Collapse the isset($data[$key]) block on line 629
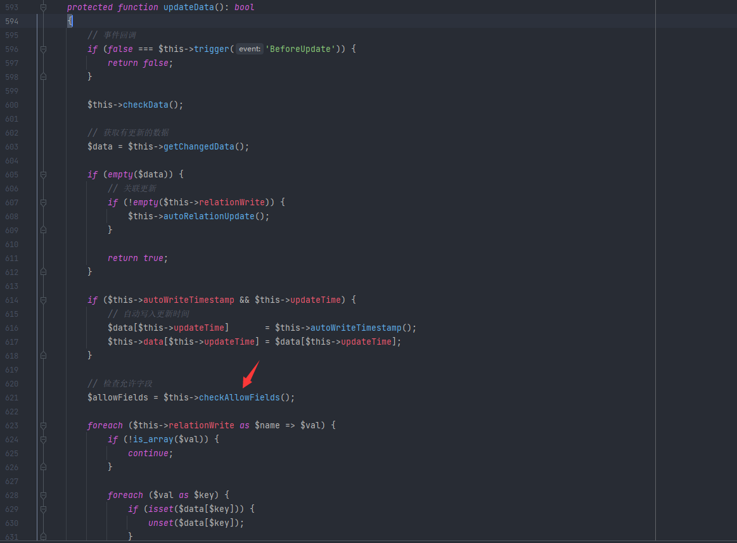Image resolution: width=737 pixels, height=543 pixels. (43, 509)
